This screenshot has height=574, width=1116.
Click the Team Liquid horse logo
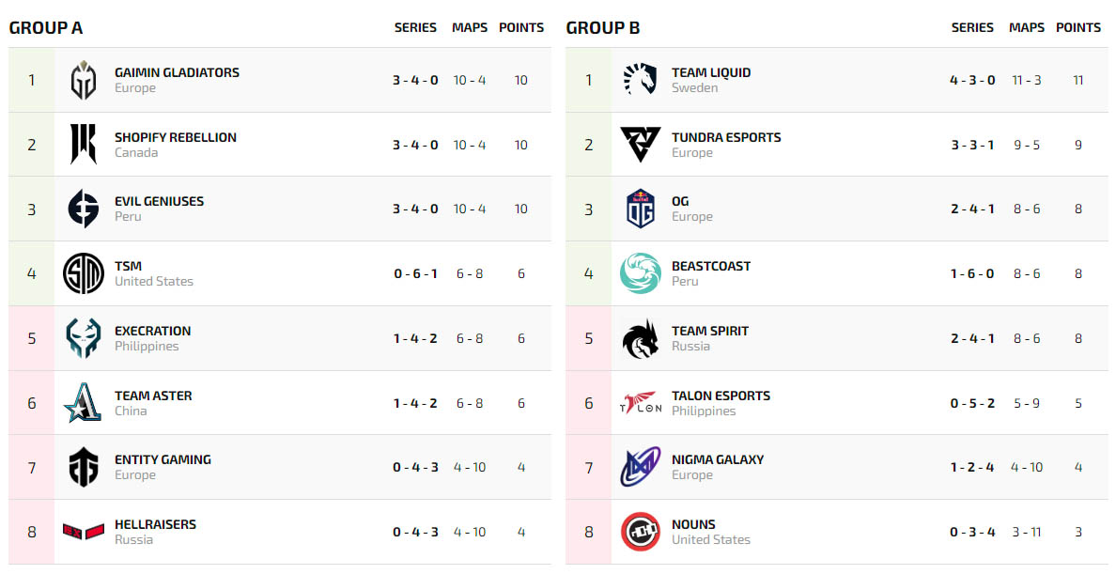click(641, 80)
